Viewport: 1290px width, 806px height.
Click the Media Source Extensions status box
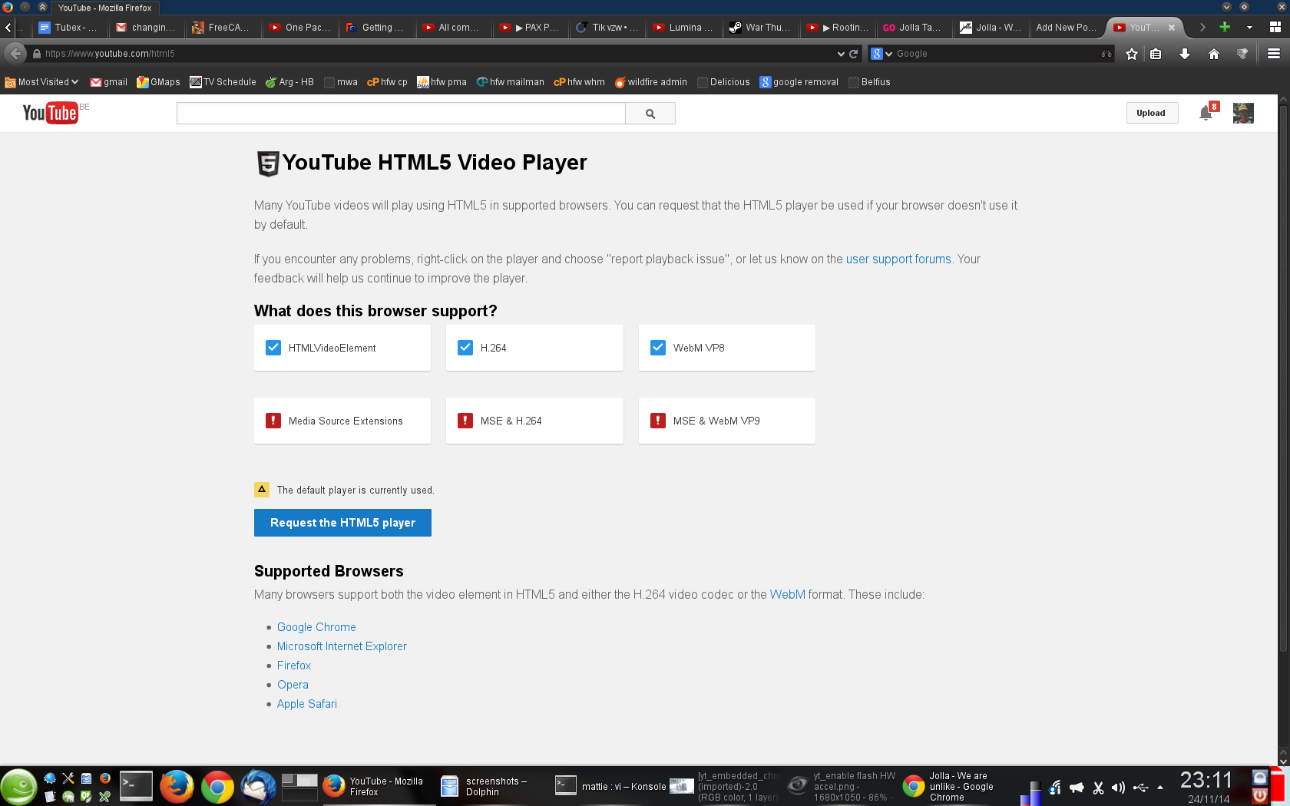(x=342, y=421)
